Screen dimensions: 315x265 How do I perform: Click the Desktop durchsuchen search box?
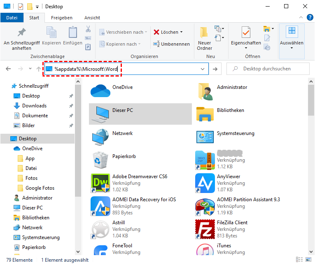click(x=268, y=69)
